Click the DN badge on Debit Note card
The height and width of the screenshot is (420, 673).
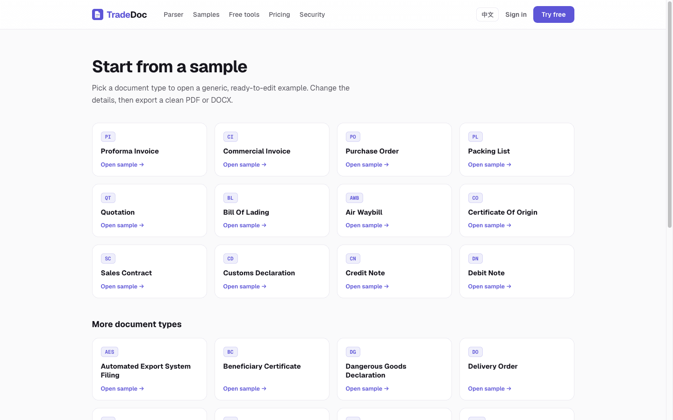(475, 259)
